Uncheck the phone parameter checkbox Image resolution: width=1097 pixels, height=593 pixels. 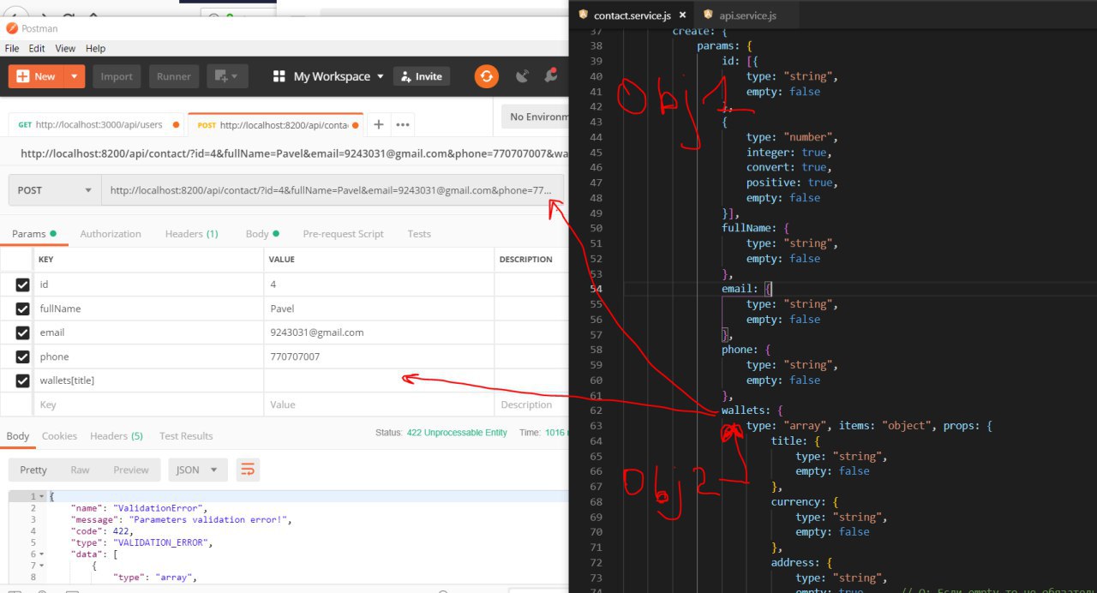pyautogui.click(x=22, y=356)
